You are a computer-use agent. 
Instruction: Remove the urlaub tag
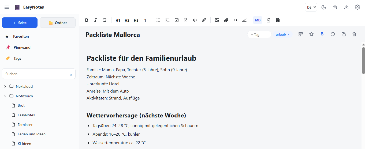289,35
